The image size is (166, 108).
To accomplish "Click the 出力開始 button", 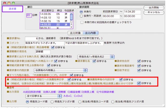I will click(x=154, y=8).
